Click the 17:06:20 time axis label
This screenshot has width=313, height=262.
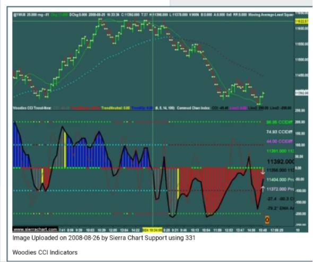[x=277, y=230]
